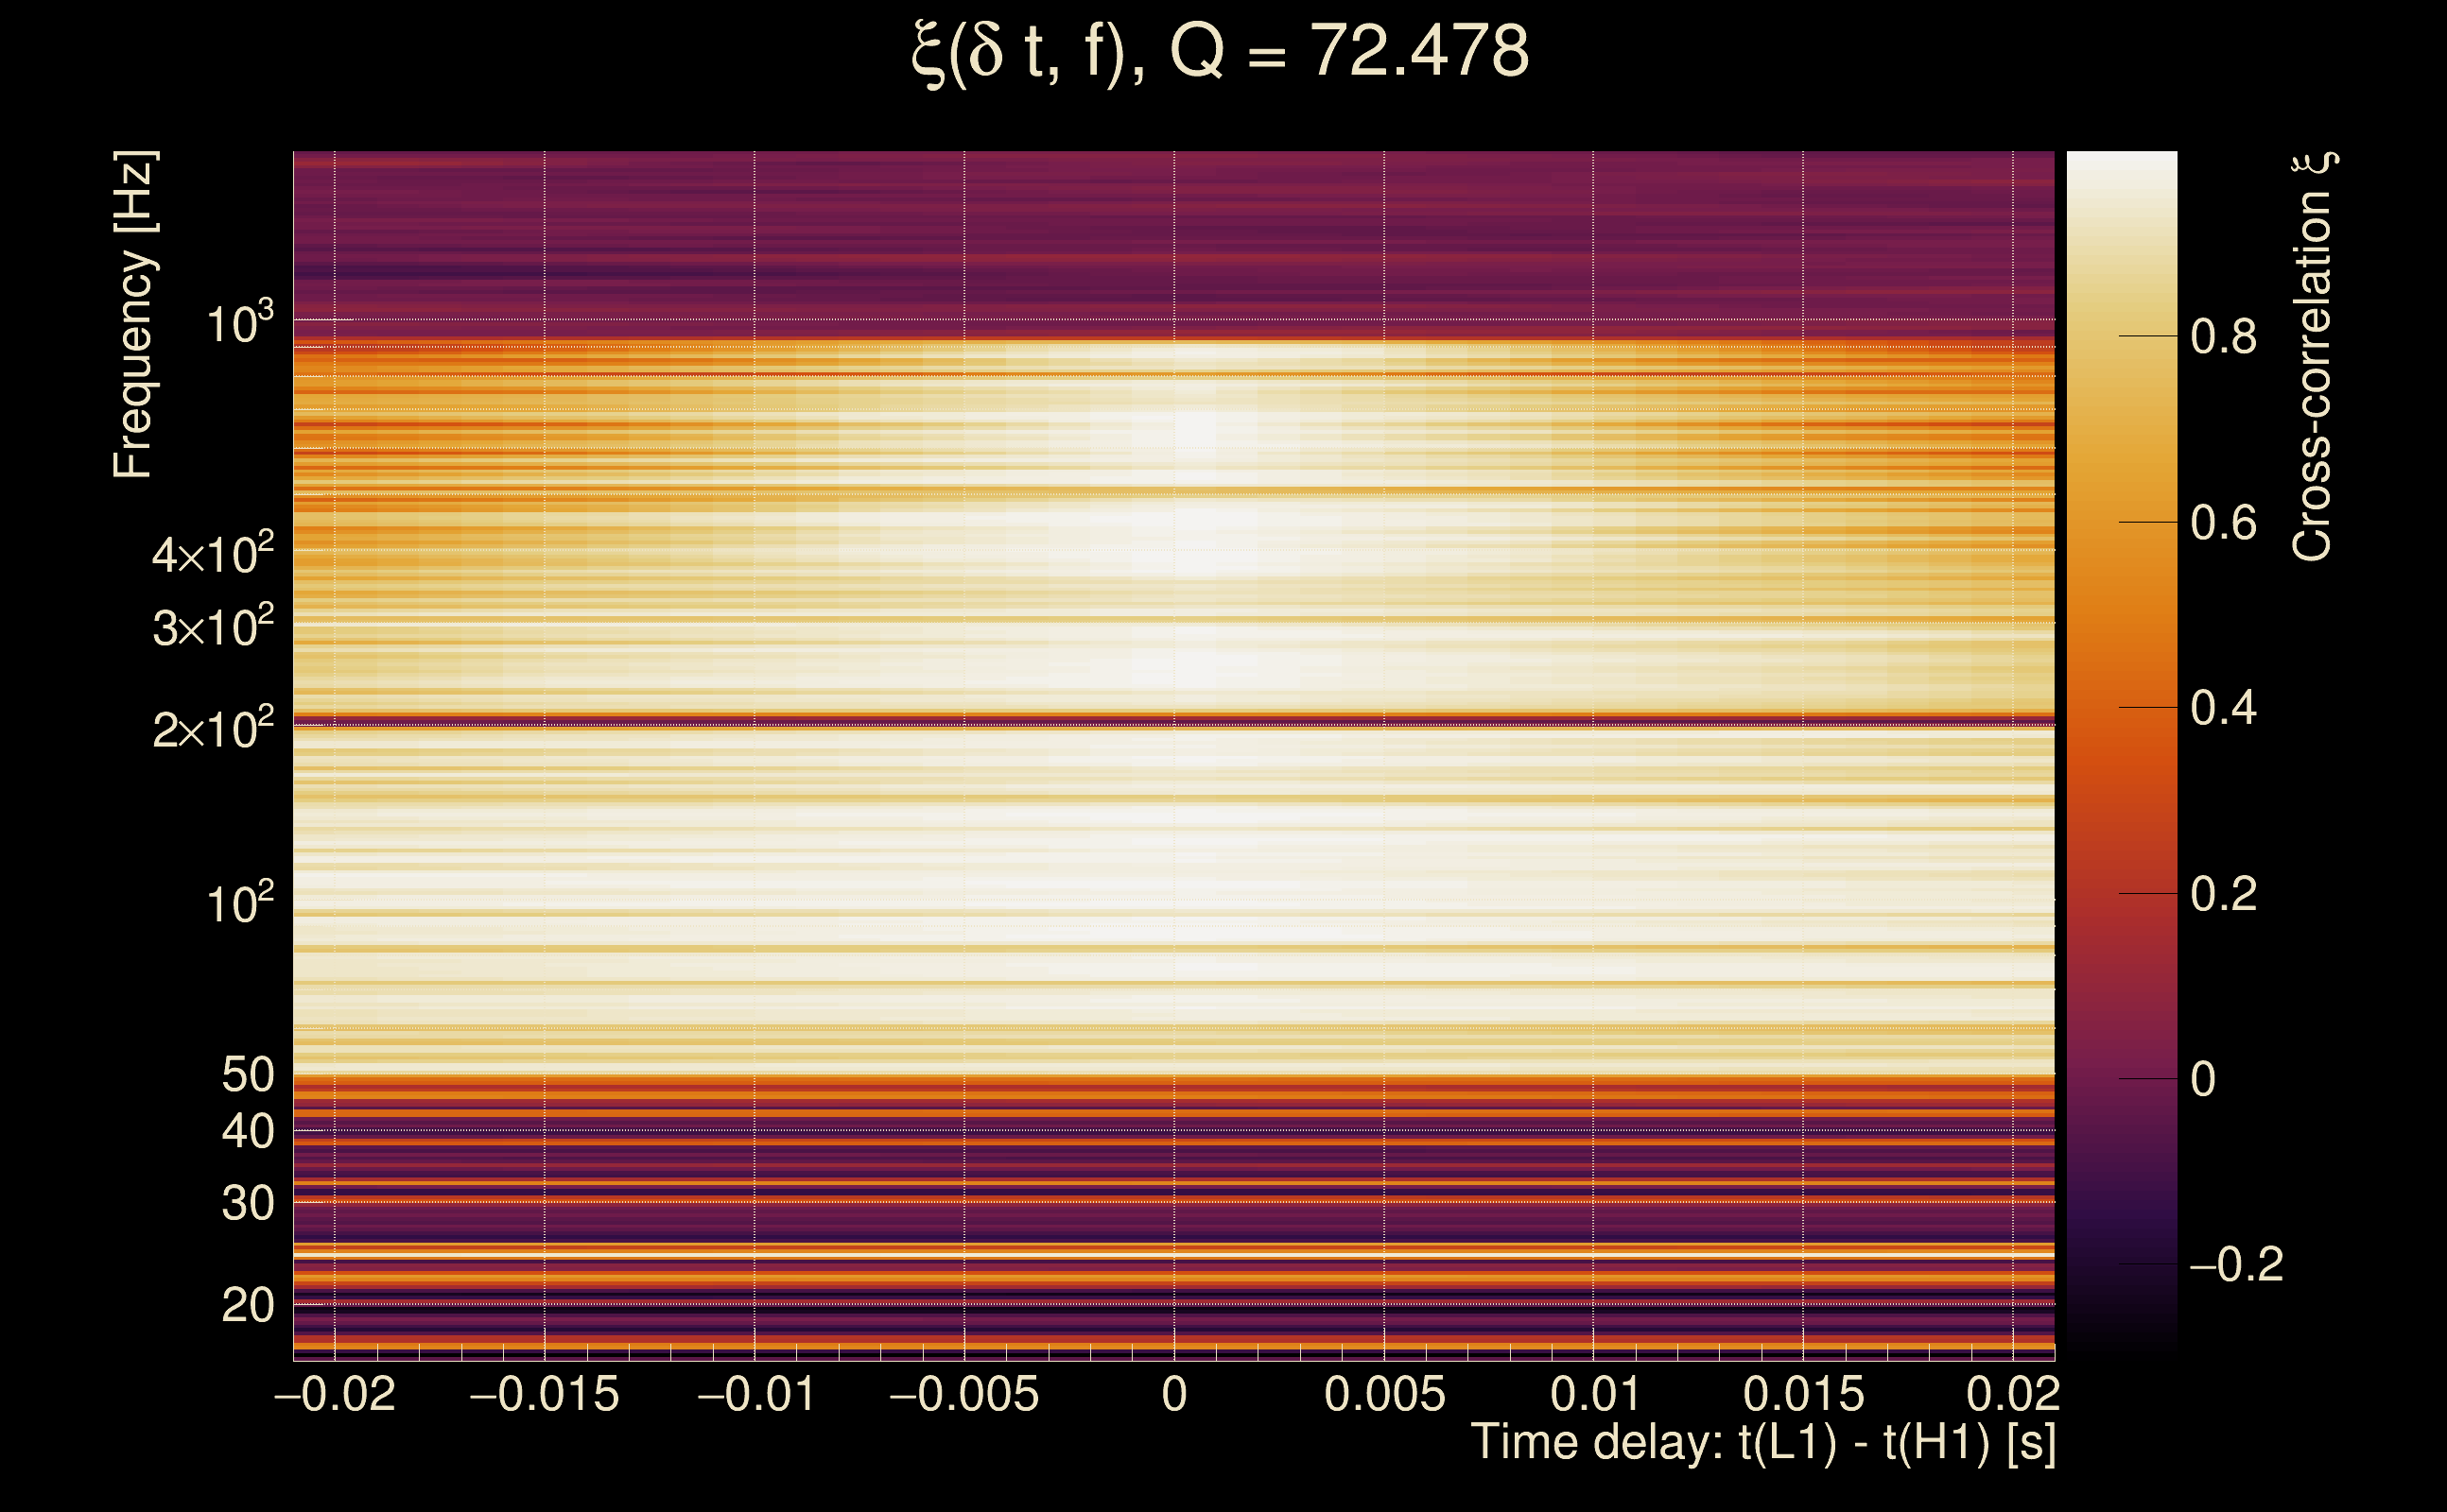Click the 2×10² frequency tick label
This screenshot has width=2447, height=1512.
point(212,728)
